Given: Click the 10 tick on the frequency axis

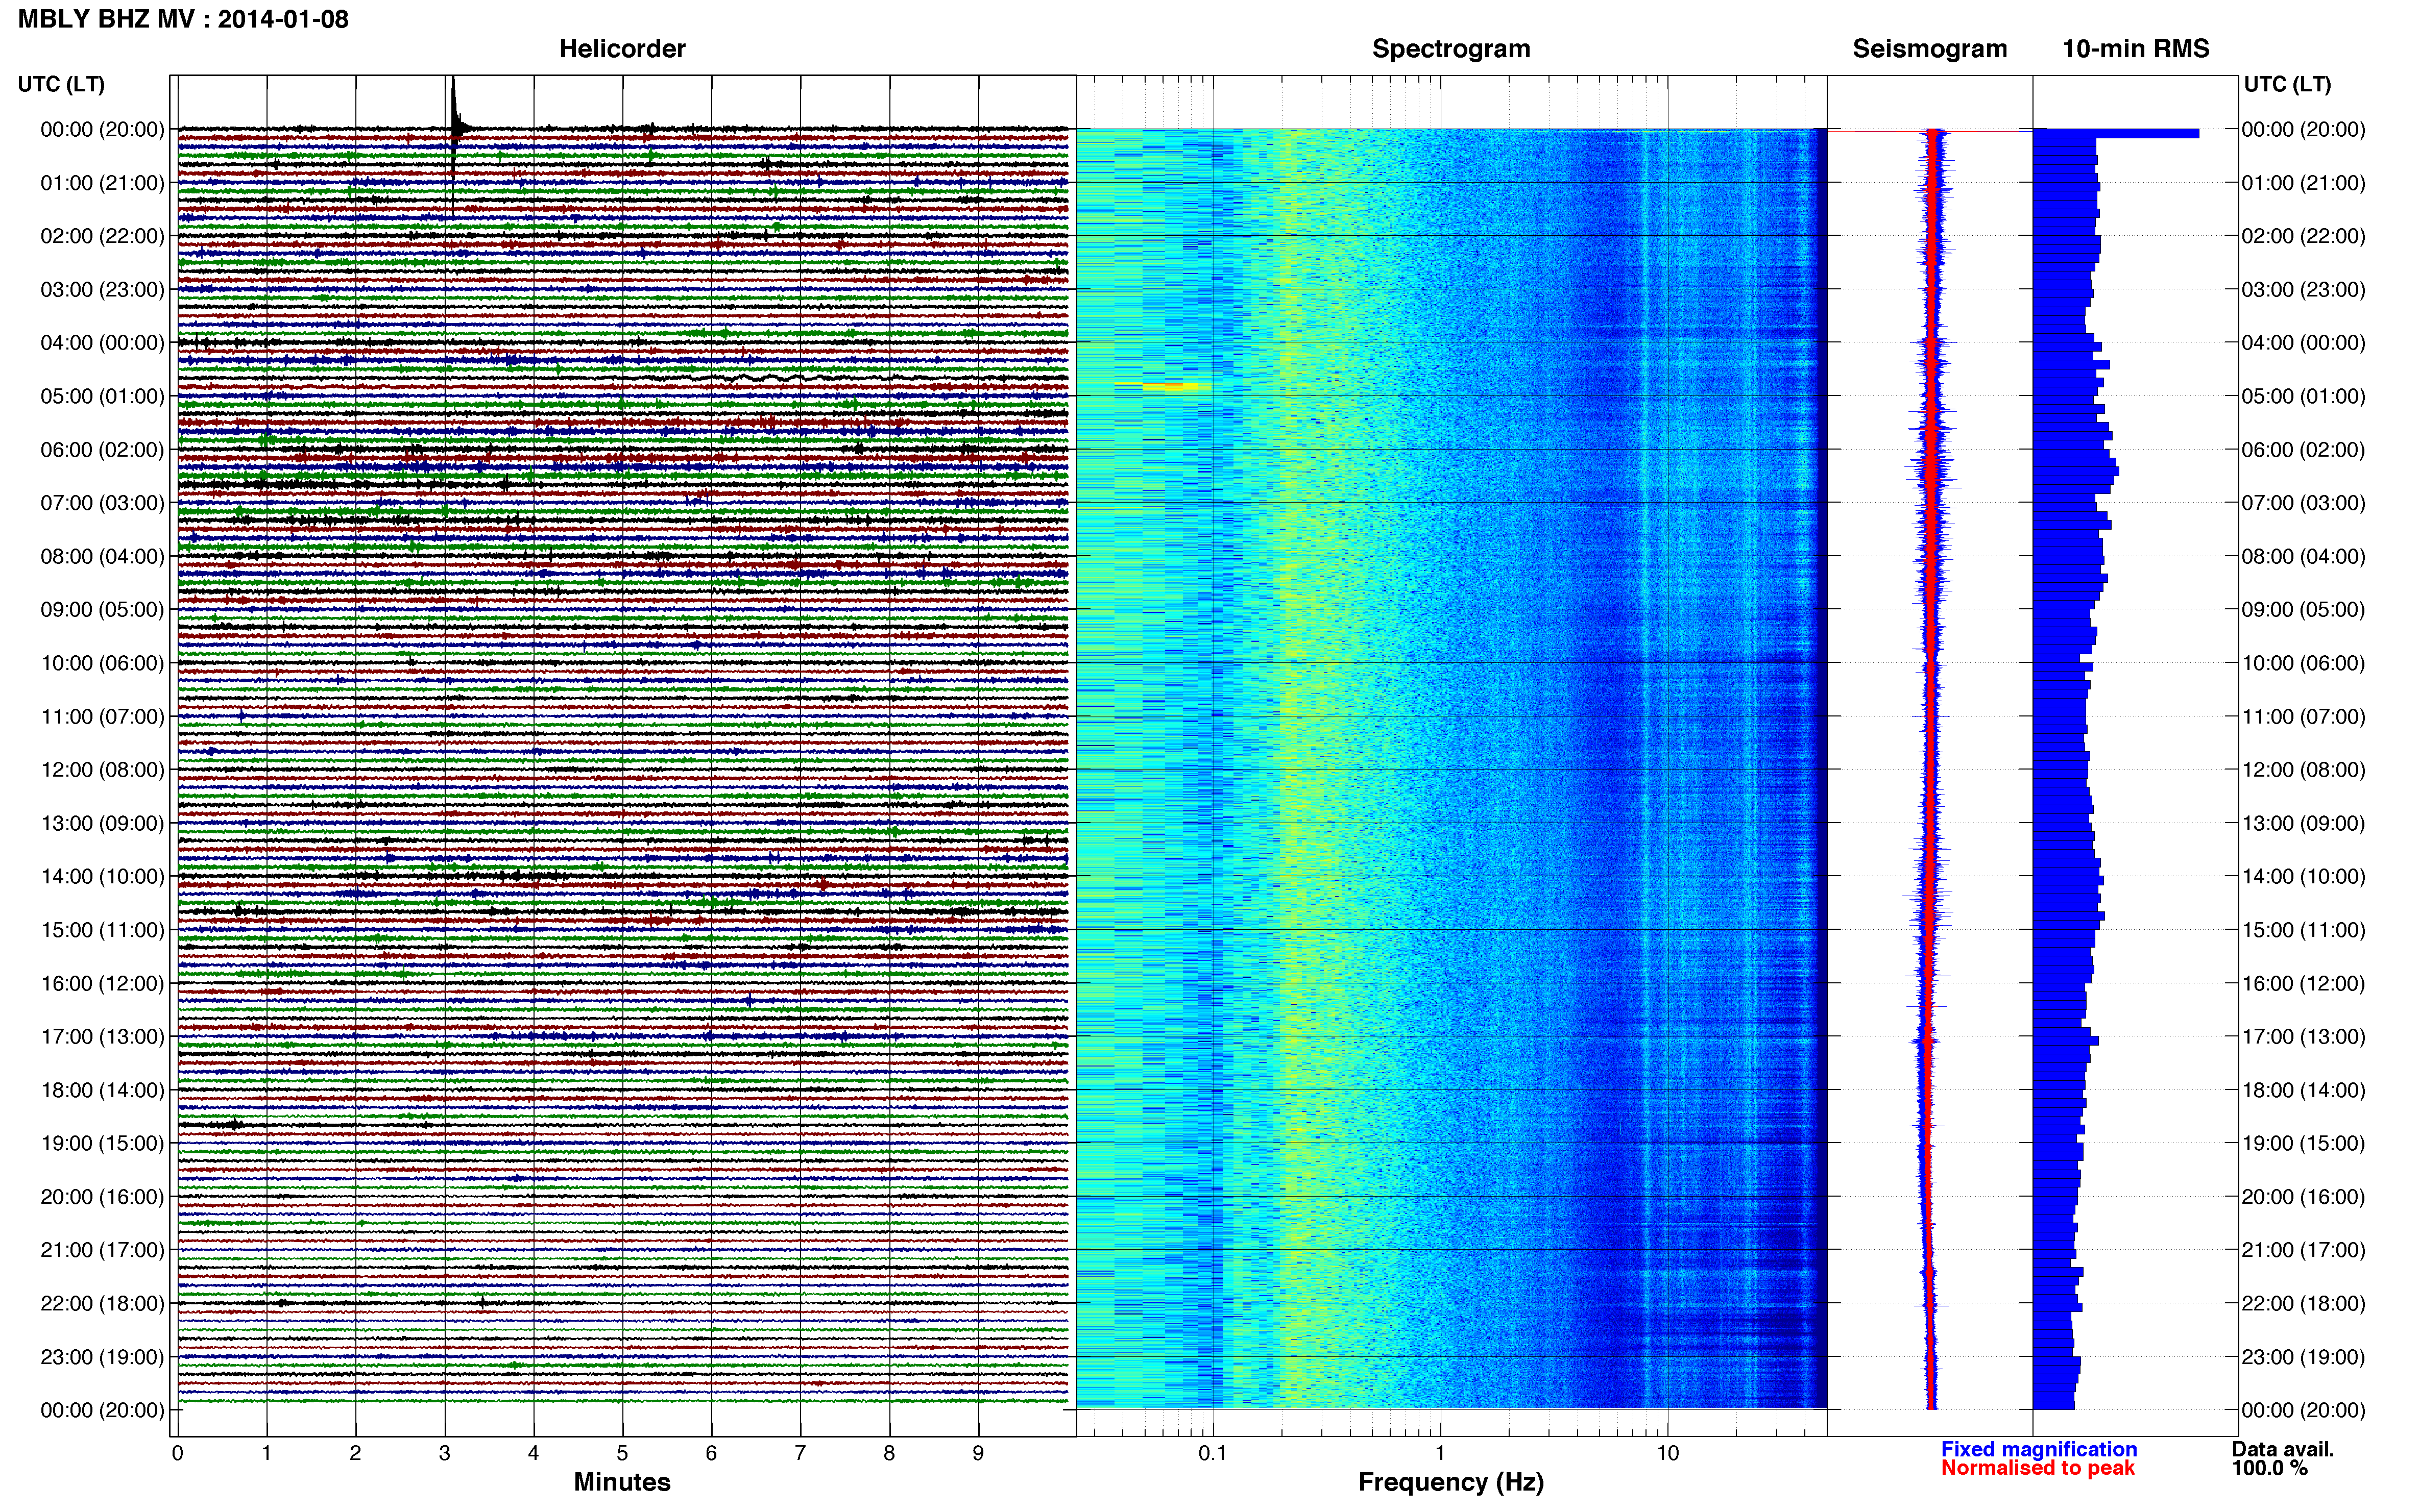Looking at the screenshot, I should pos(1667,1454).
